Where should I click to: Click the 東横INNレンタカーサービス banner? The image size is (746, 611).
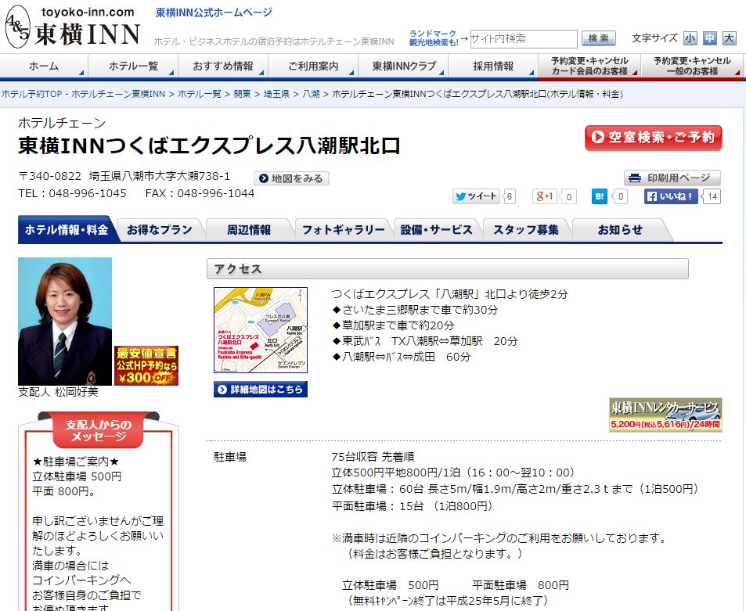[x=665, y=415]
